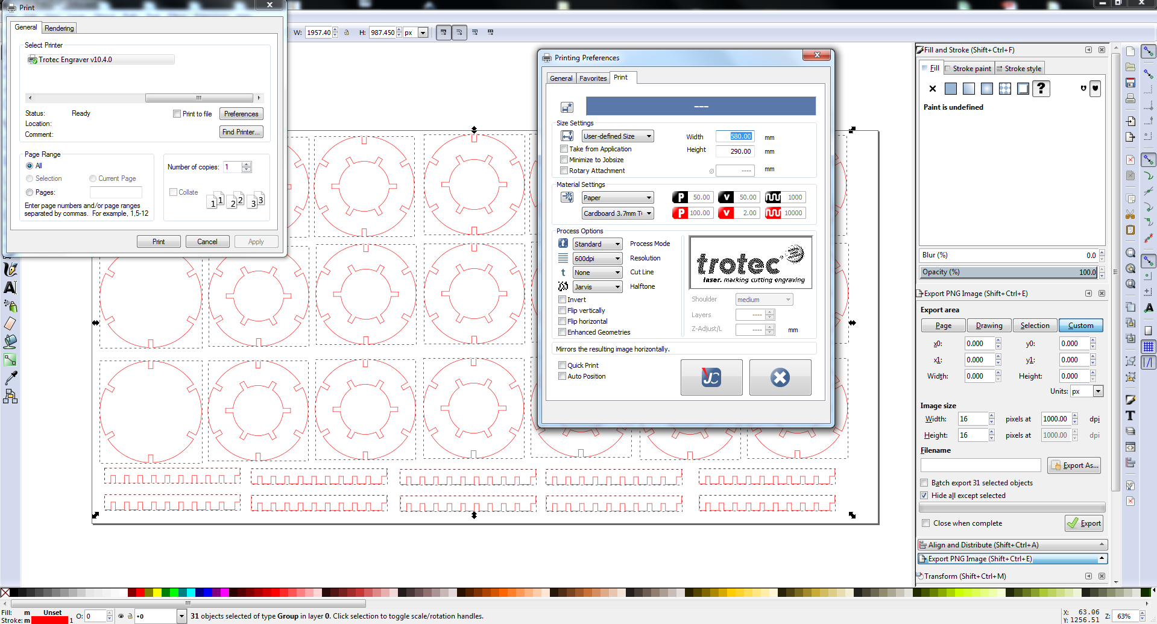
Task: Open General tab in Printing Preferences
Action: tap(561, 78)
